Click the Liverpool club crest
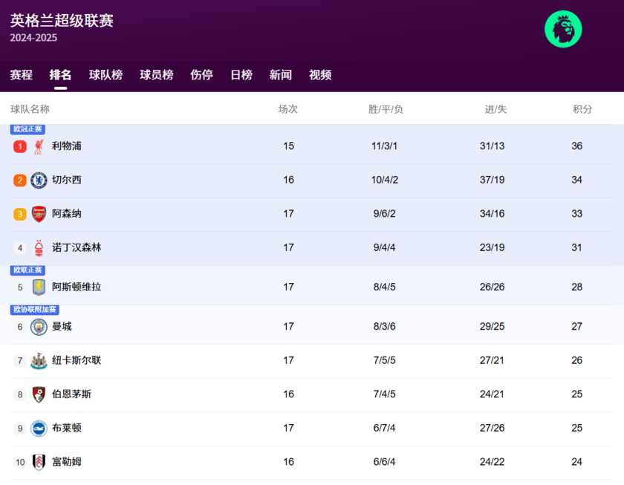Image resolution: width=624 pixels, height=485 pixels. pos(37,146)
